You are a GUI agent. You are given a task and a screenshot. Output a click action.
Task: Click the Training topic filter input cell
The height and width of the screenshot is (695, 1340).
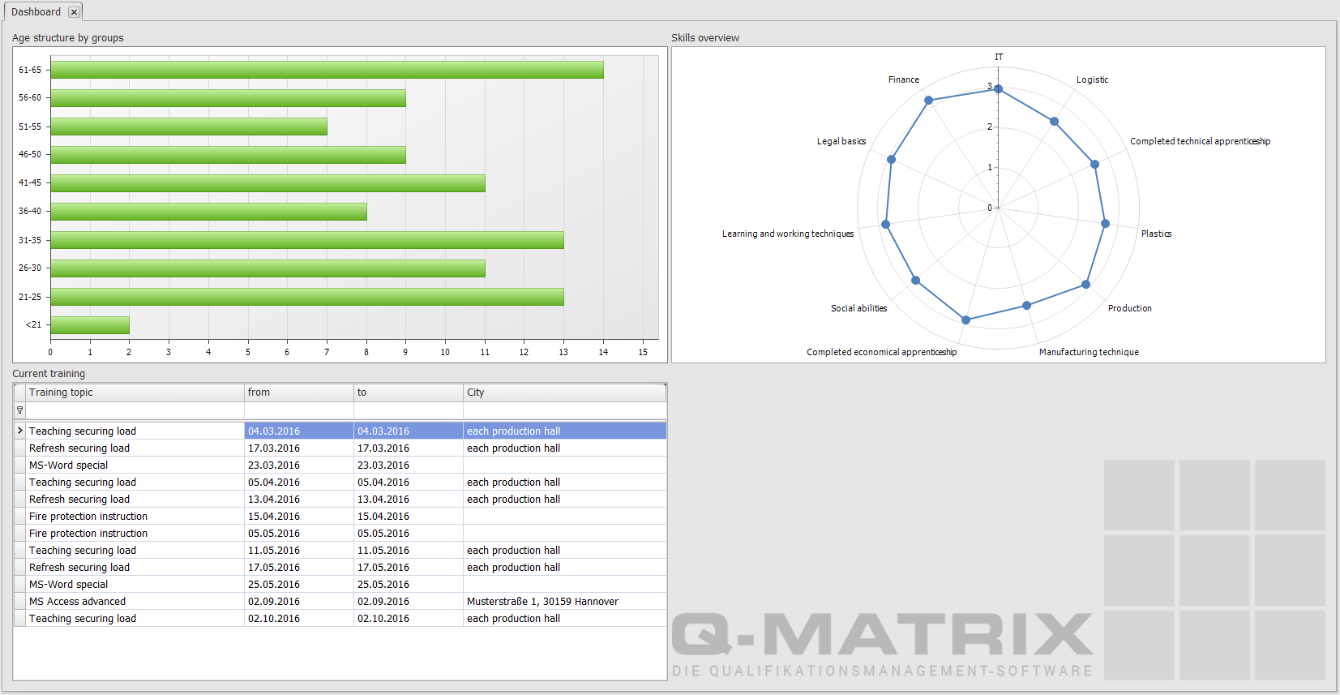coord(135,410)
